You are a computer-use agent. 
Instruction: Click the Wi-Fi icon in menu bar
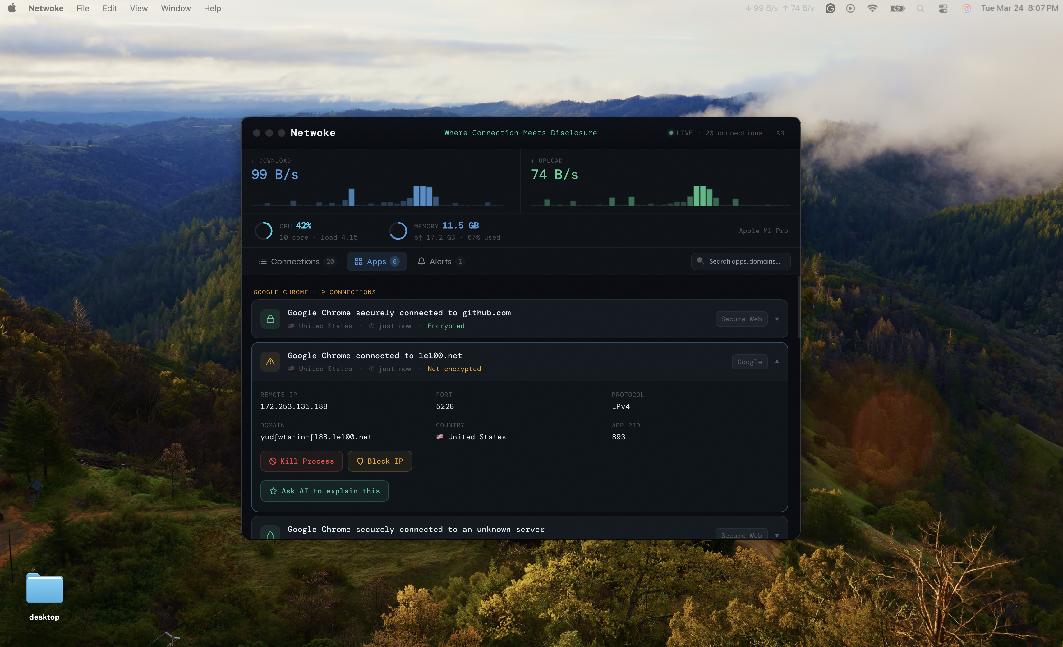(x=872, y=8)
